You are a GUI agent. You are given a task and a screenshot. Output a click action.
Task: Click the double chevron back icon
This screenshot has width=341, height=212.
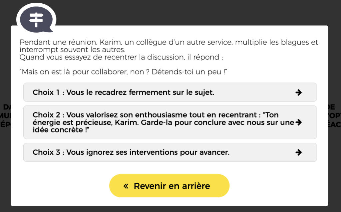tap(126, 186)
